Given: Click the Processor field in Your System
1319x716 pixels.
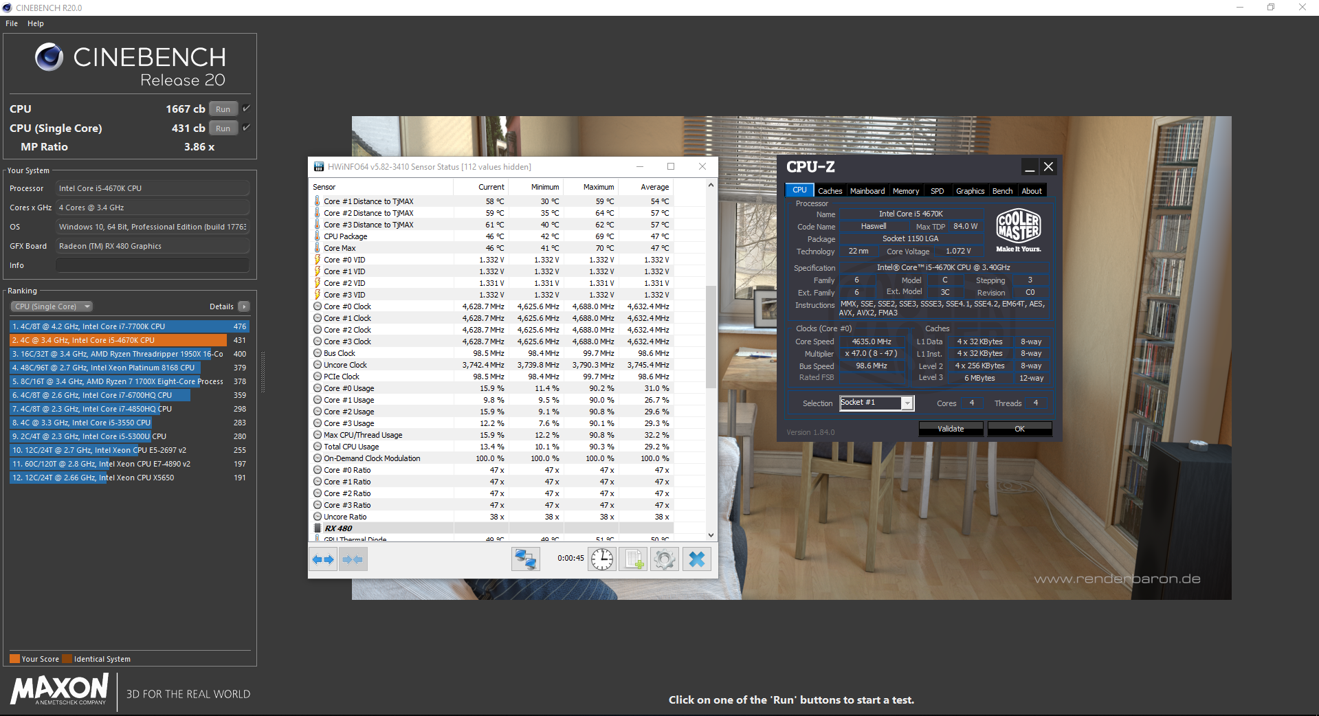Looking at the screenshot, I should 153,188.
